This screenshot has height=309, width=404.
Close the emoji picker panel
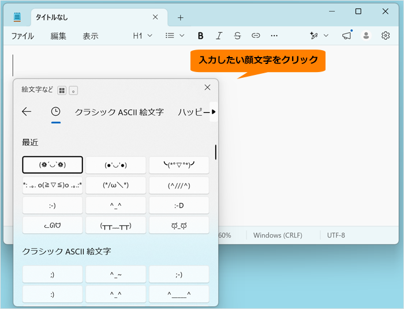click(x=207, y=88)
